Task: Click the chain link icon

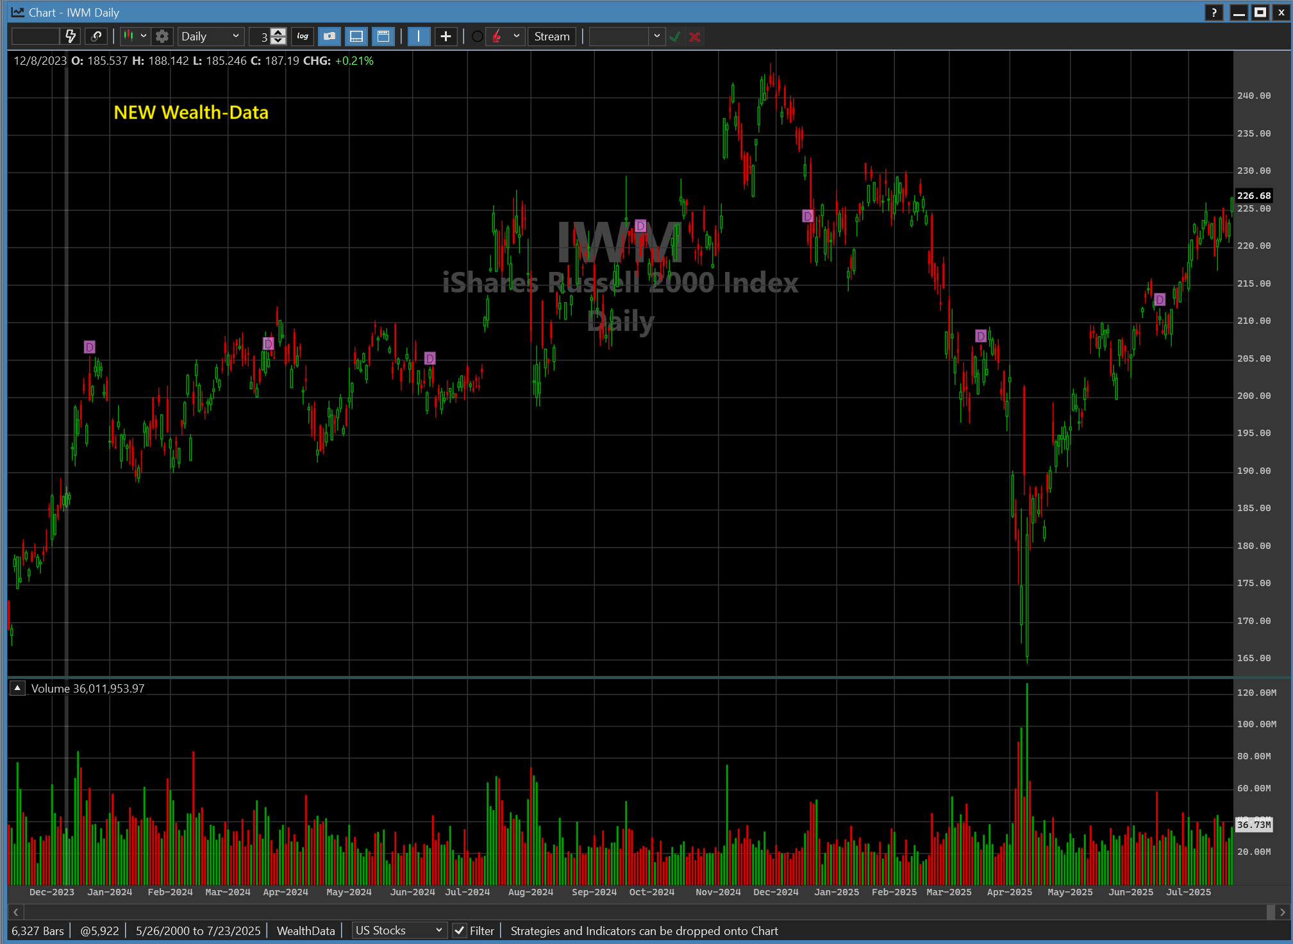Action: coord(96,37)
